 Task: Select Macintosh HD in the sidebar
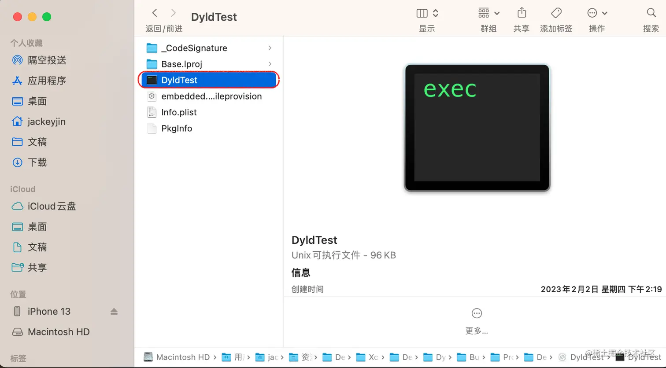51,332
